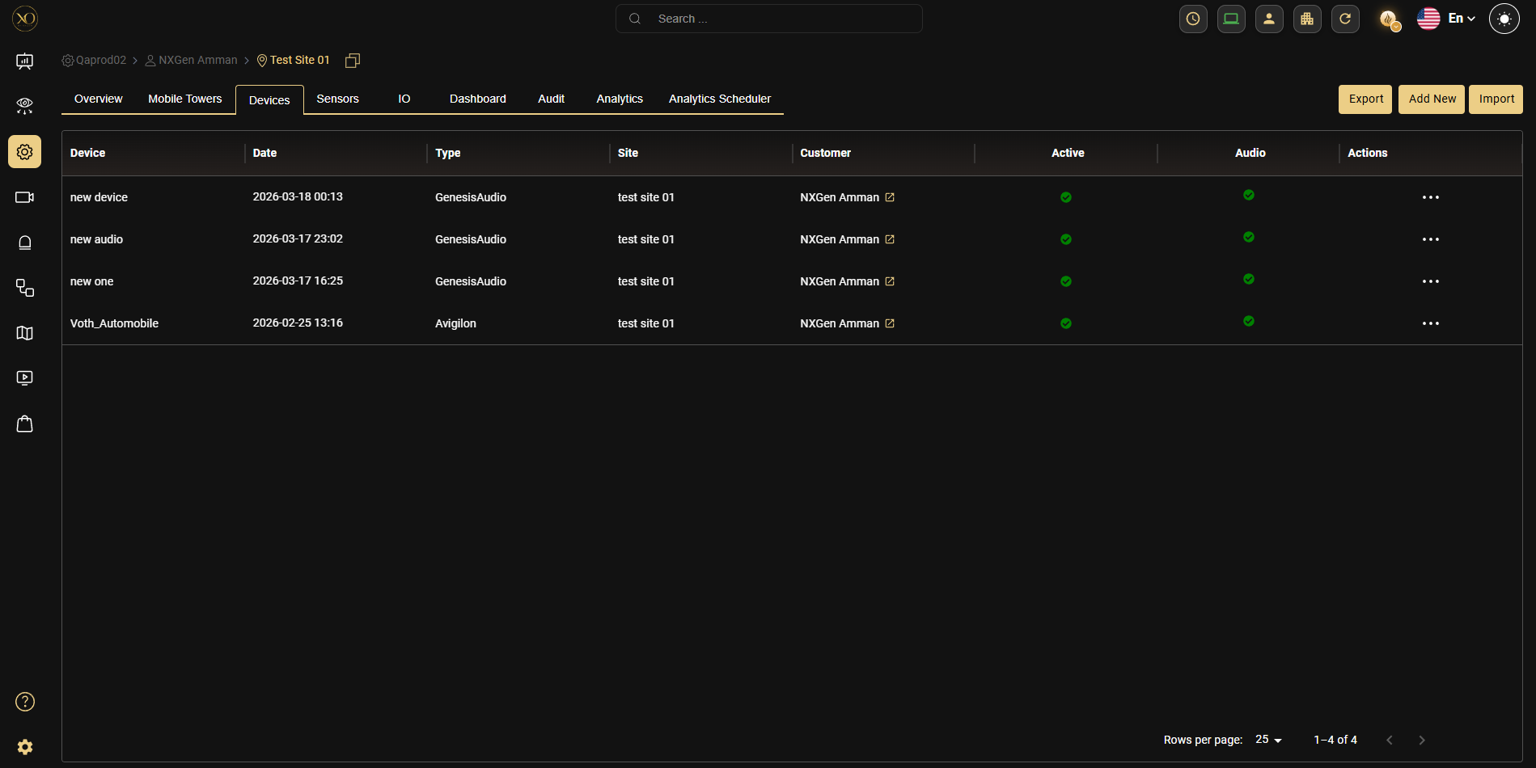This screenshot has width=1536, height=768.
Task: Open the En language dropdown
Action: click(x=1461, y=19)
